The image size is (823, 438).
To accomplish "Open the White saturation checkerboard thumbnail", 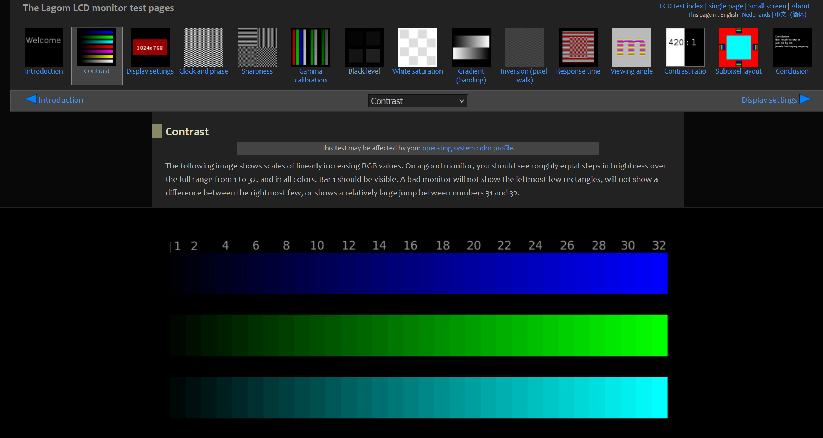I will 418,47.
